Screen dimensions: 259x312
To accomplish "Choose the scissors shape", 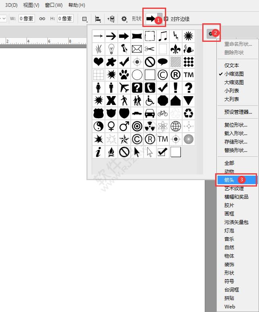I will (x=150, y=49).
